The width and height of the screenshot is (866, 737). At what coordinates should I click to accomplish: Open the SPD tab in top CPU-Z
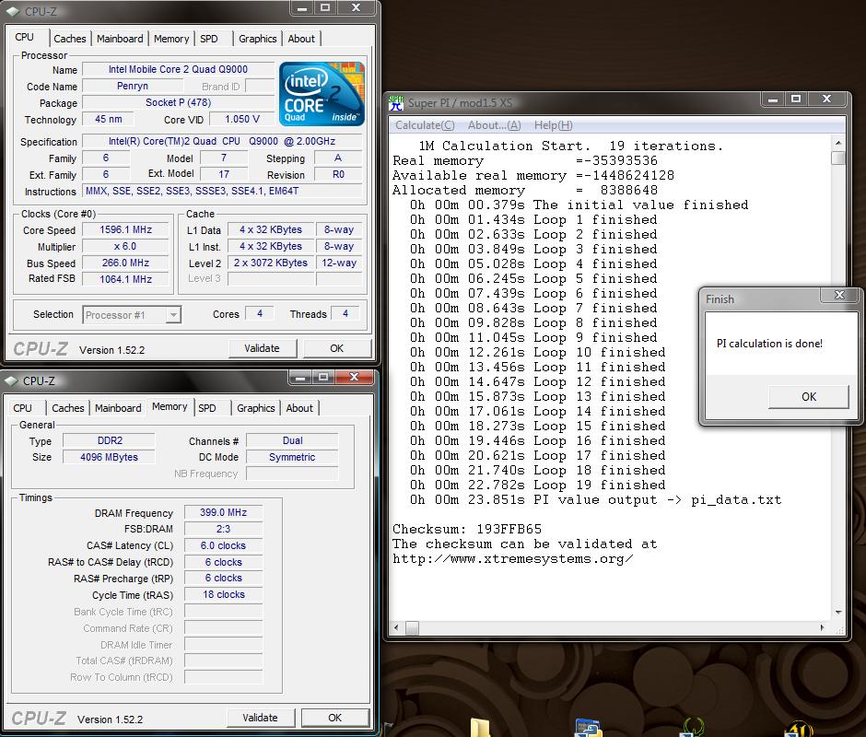(x=209, y=39)
